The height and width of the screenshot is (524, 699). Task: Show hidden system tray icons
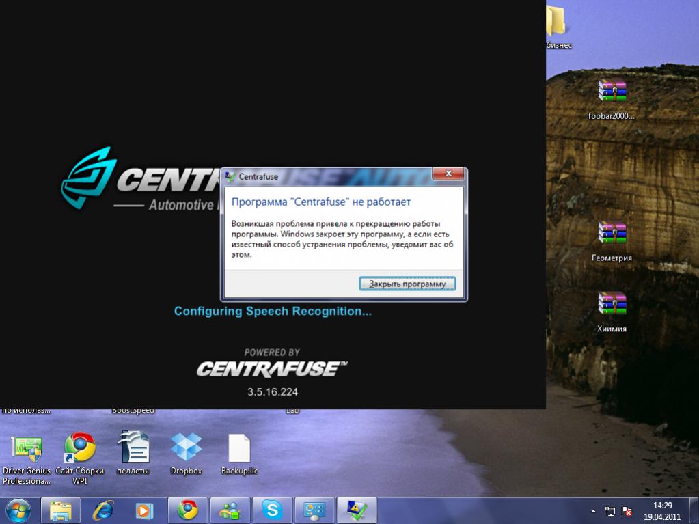pos(593,510)
